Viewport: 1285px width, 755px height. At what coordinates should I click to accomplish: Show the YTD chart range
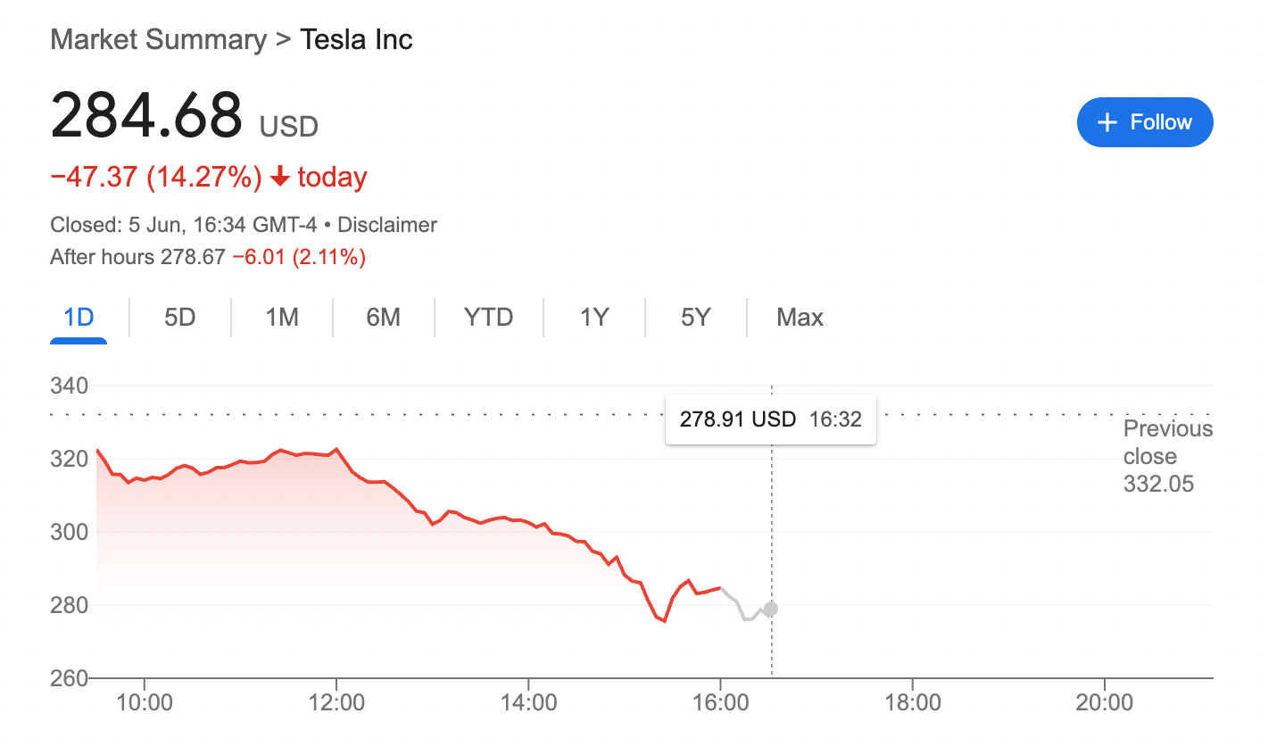(x=488, y=318)
